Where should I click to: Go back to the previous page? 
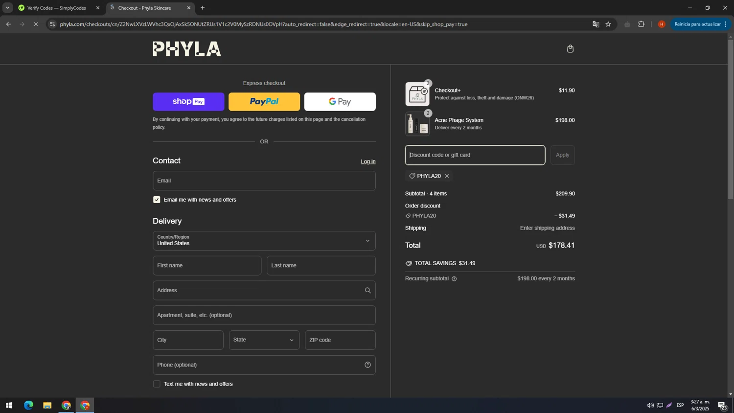8,24
